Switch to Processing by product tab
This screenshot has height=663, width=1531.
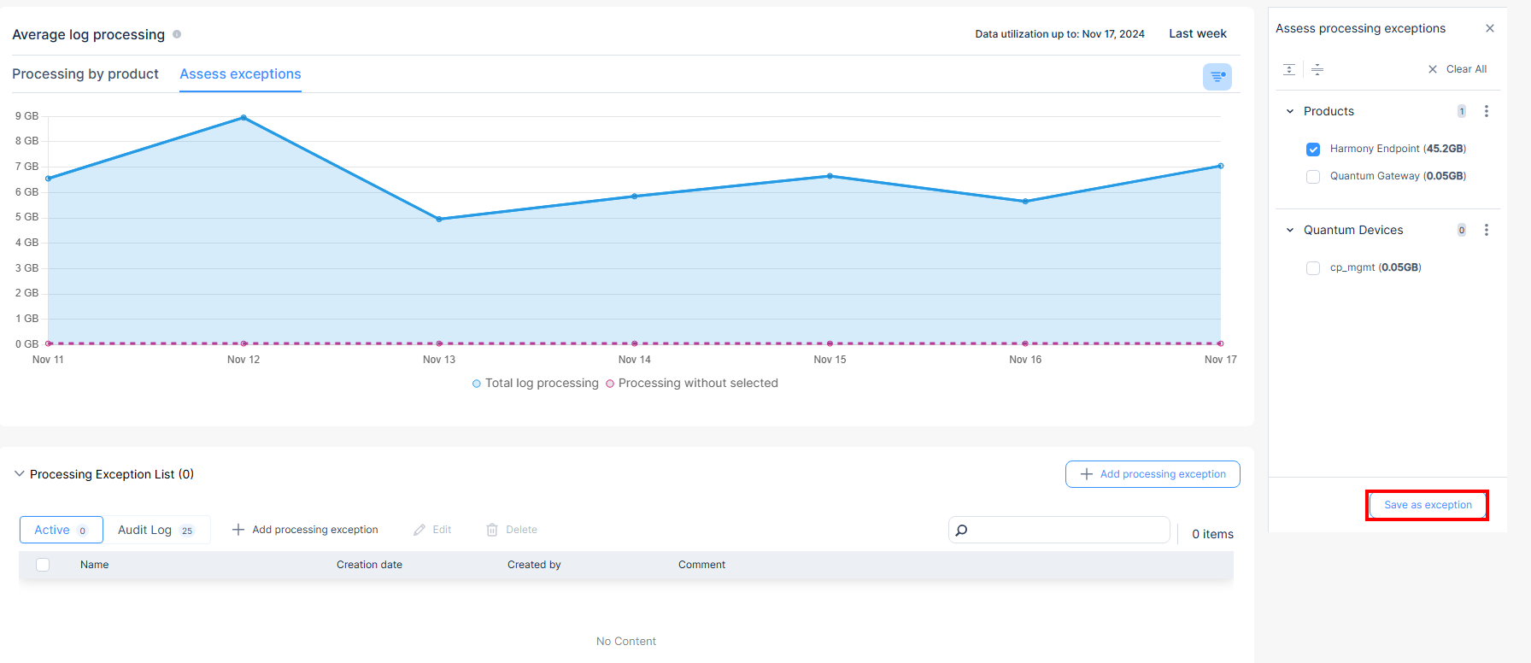click(x=85, y=74)
